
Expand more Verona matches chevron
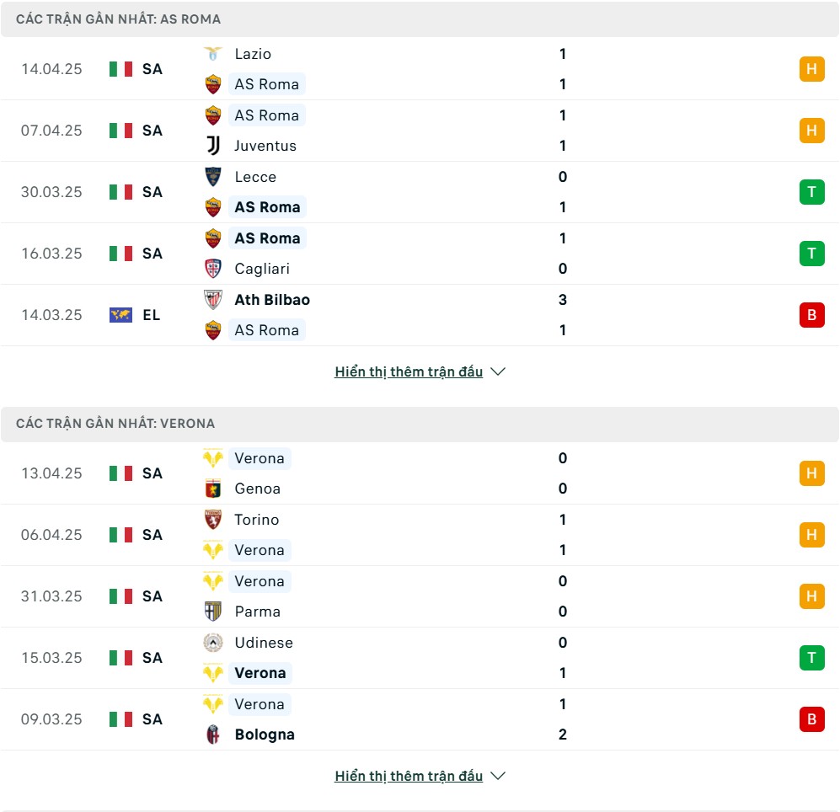pyautogui.click(x=498, y=776)
